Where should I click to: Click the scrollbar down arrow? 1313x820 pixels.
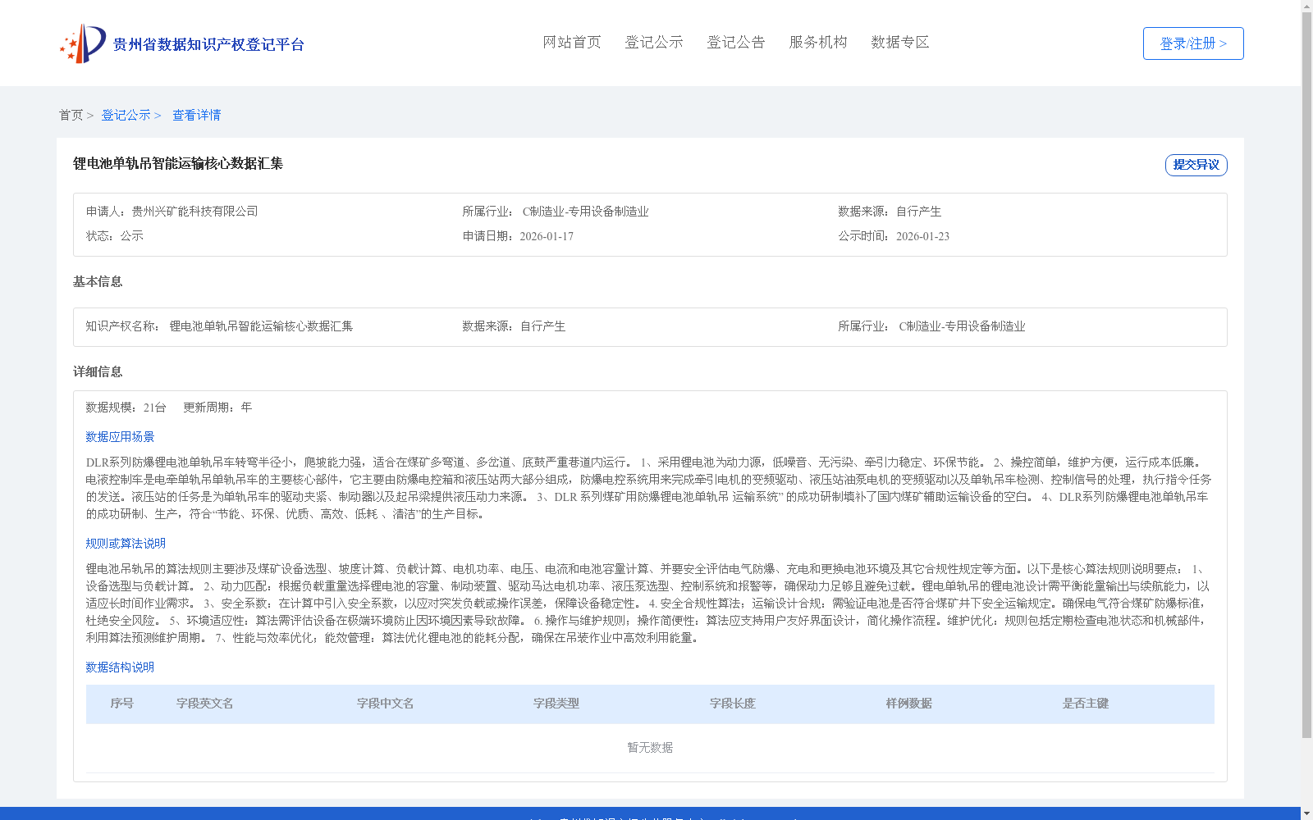[x=1306, y=813]
